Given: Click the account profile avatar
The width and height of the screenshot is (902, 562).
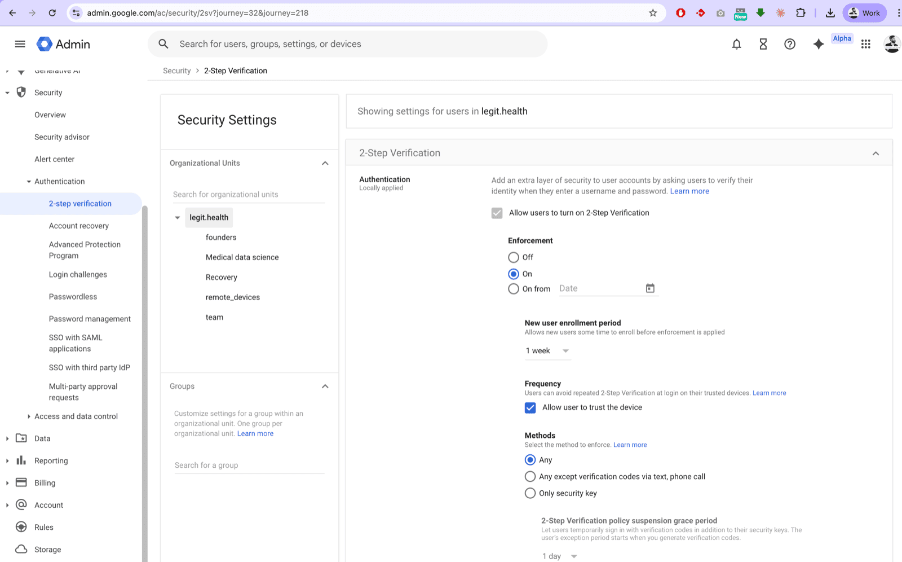Looking at the screenshot, I should 891,44.
